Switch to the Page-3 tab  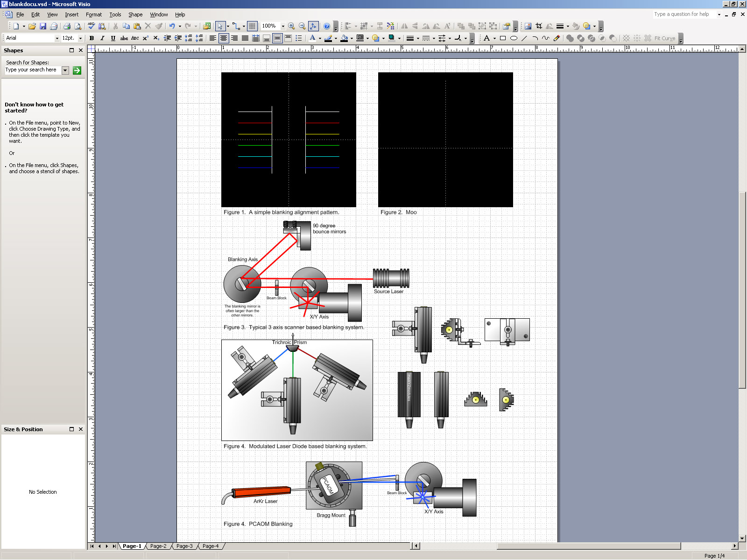pos(184,546)
